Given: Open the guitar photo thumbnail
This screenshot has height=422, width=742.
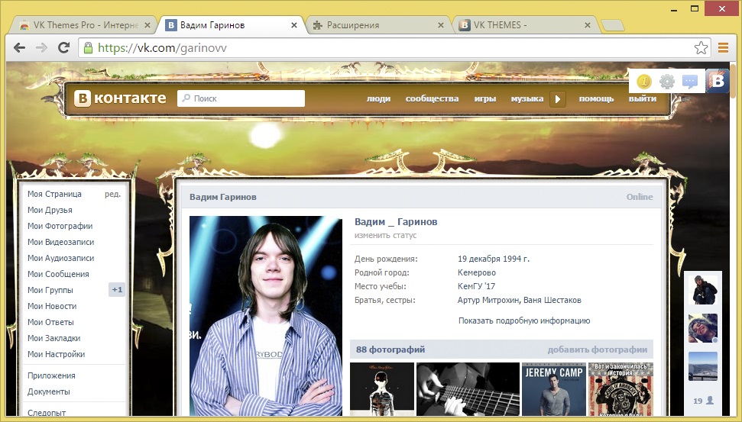Looking at the screenshot, I should [x=468, y=389].
